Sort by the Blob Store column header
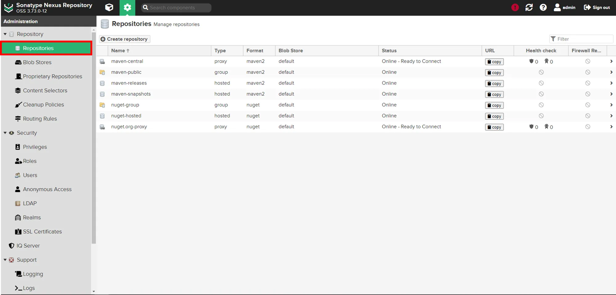Image resolution: width=616 pixels, height=295 pixels. coord(327,51)
